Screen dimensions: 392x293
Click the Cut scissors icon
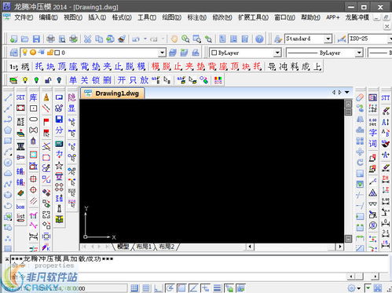tap(87, 39)
